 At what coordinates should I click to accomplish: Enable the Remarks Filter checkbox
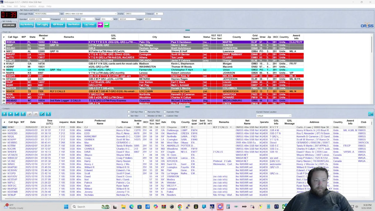click(146, 112)
